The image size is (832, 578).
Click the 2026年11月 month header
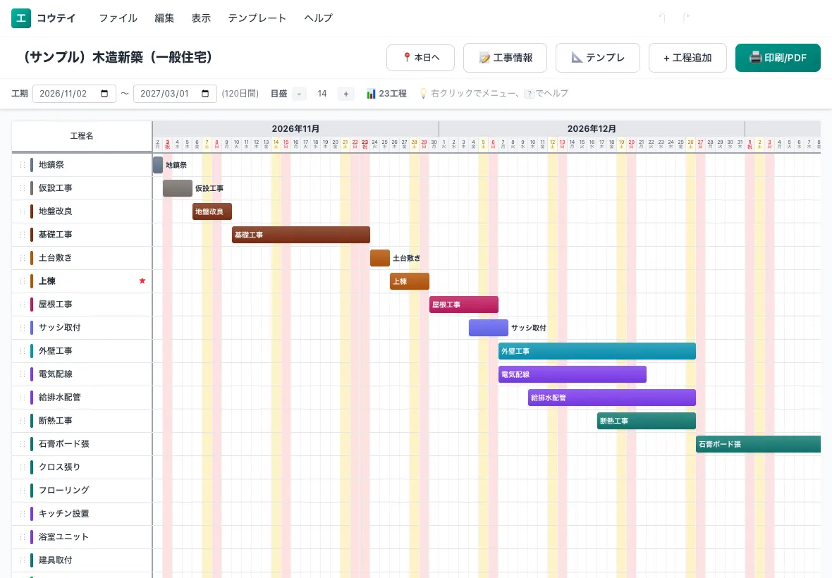[295, 129]
